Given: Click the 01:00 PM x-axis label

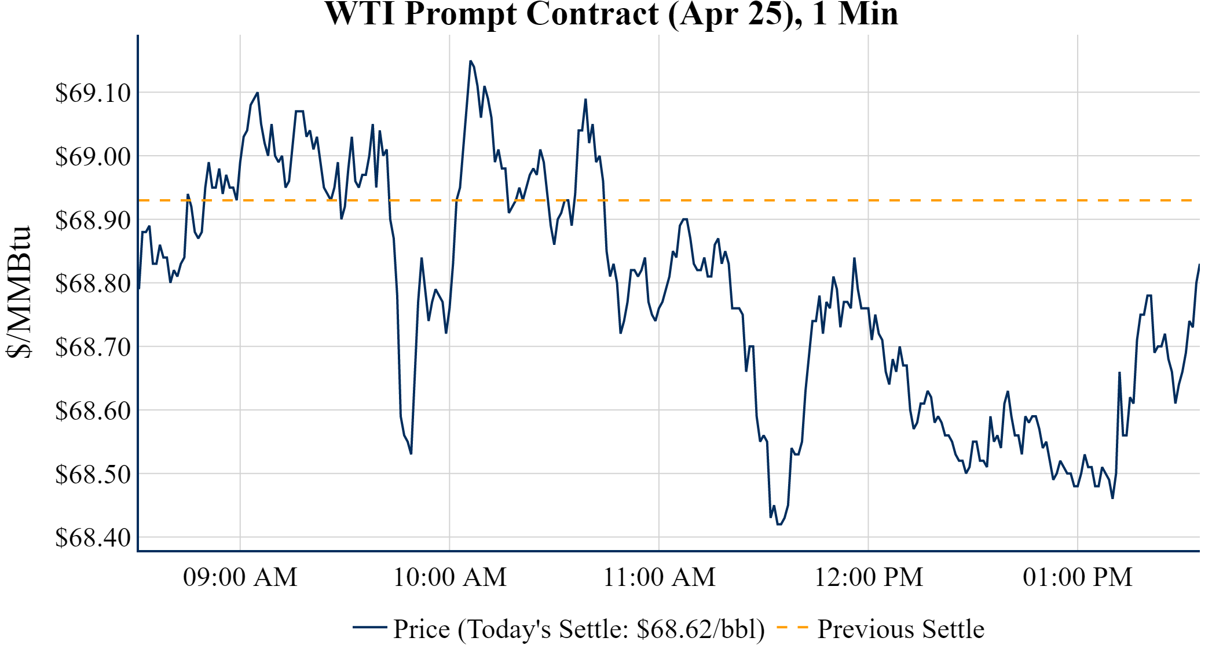Looking at the screenshot, I should pyautogui.click(x=1078, y=577).
